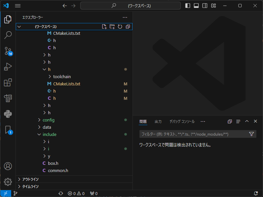
Task: Collapse the open h folder containing toolchain
Action: pos(74,69)
